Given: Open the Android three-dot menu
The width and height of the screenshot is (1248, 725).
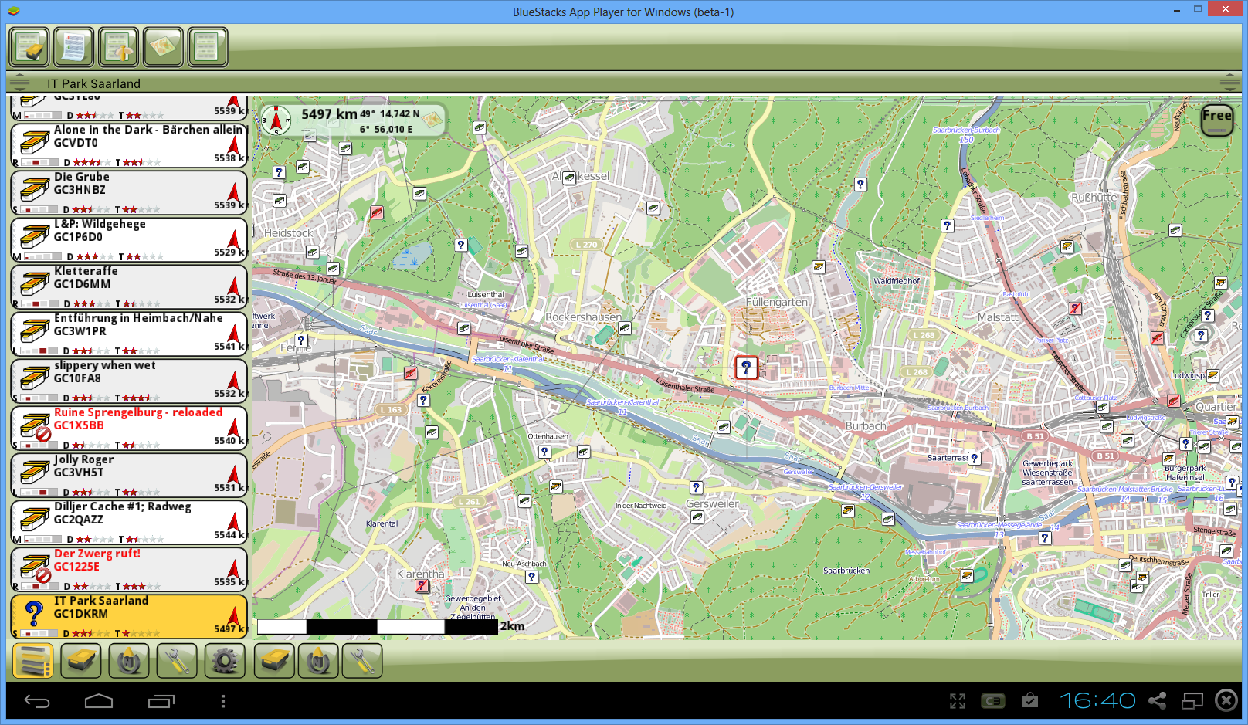Looking at the screenshot, I should [223, 701].
